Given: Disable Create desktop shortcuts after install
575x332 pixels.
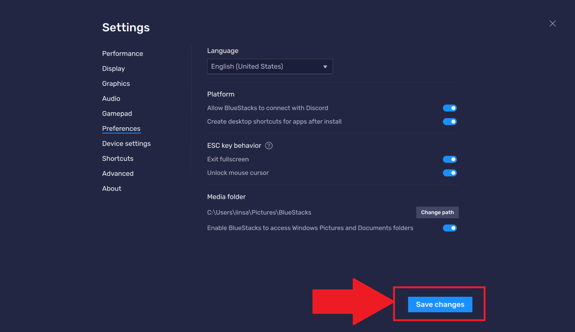Looking at the screenshot, I should tap(450, 122).
